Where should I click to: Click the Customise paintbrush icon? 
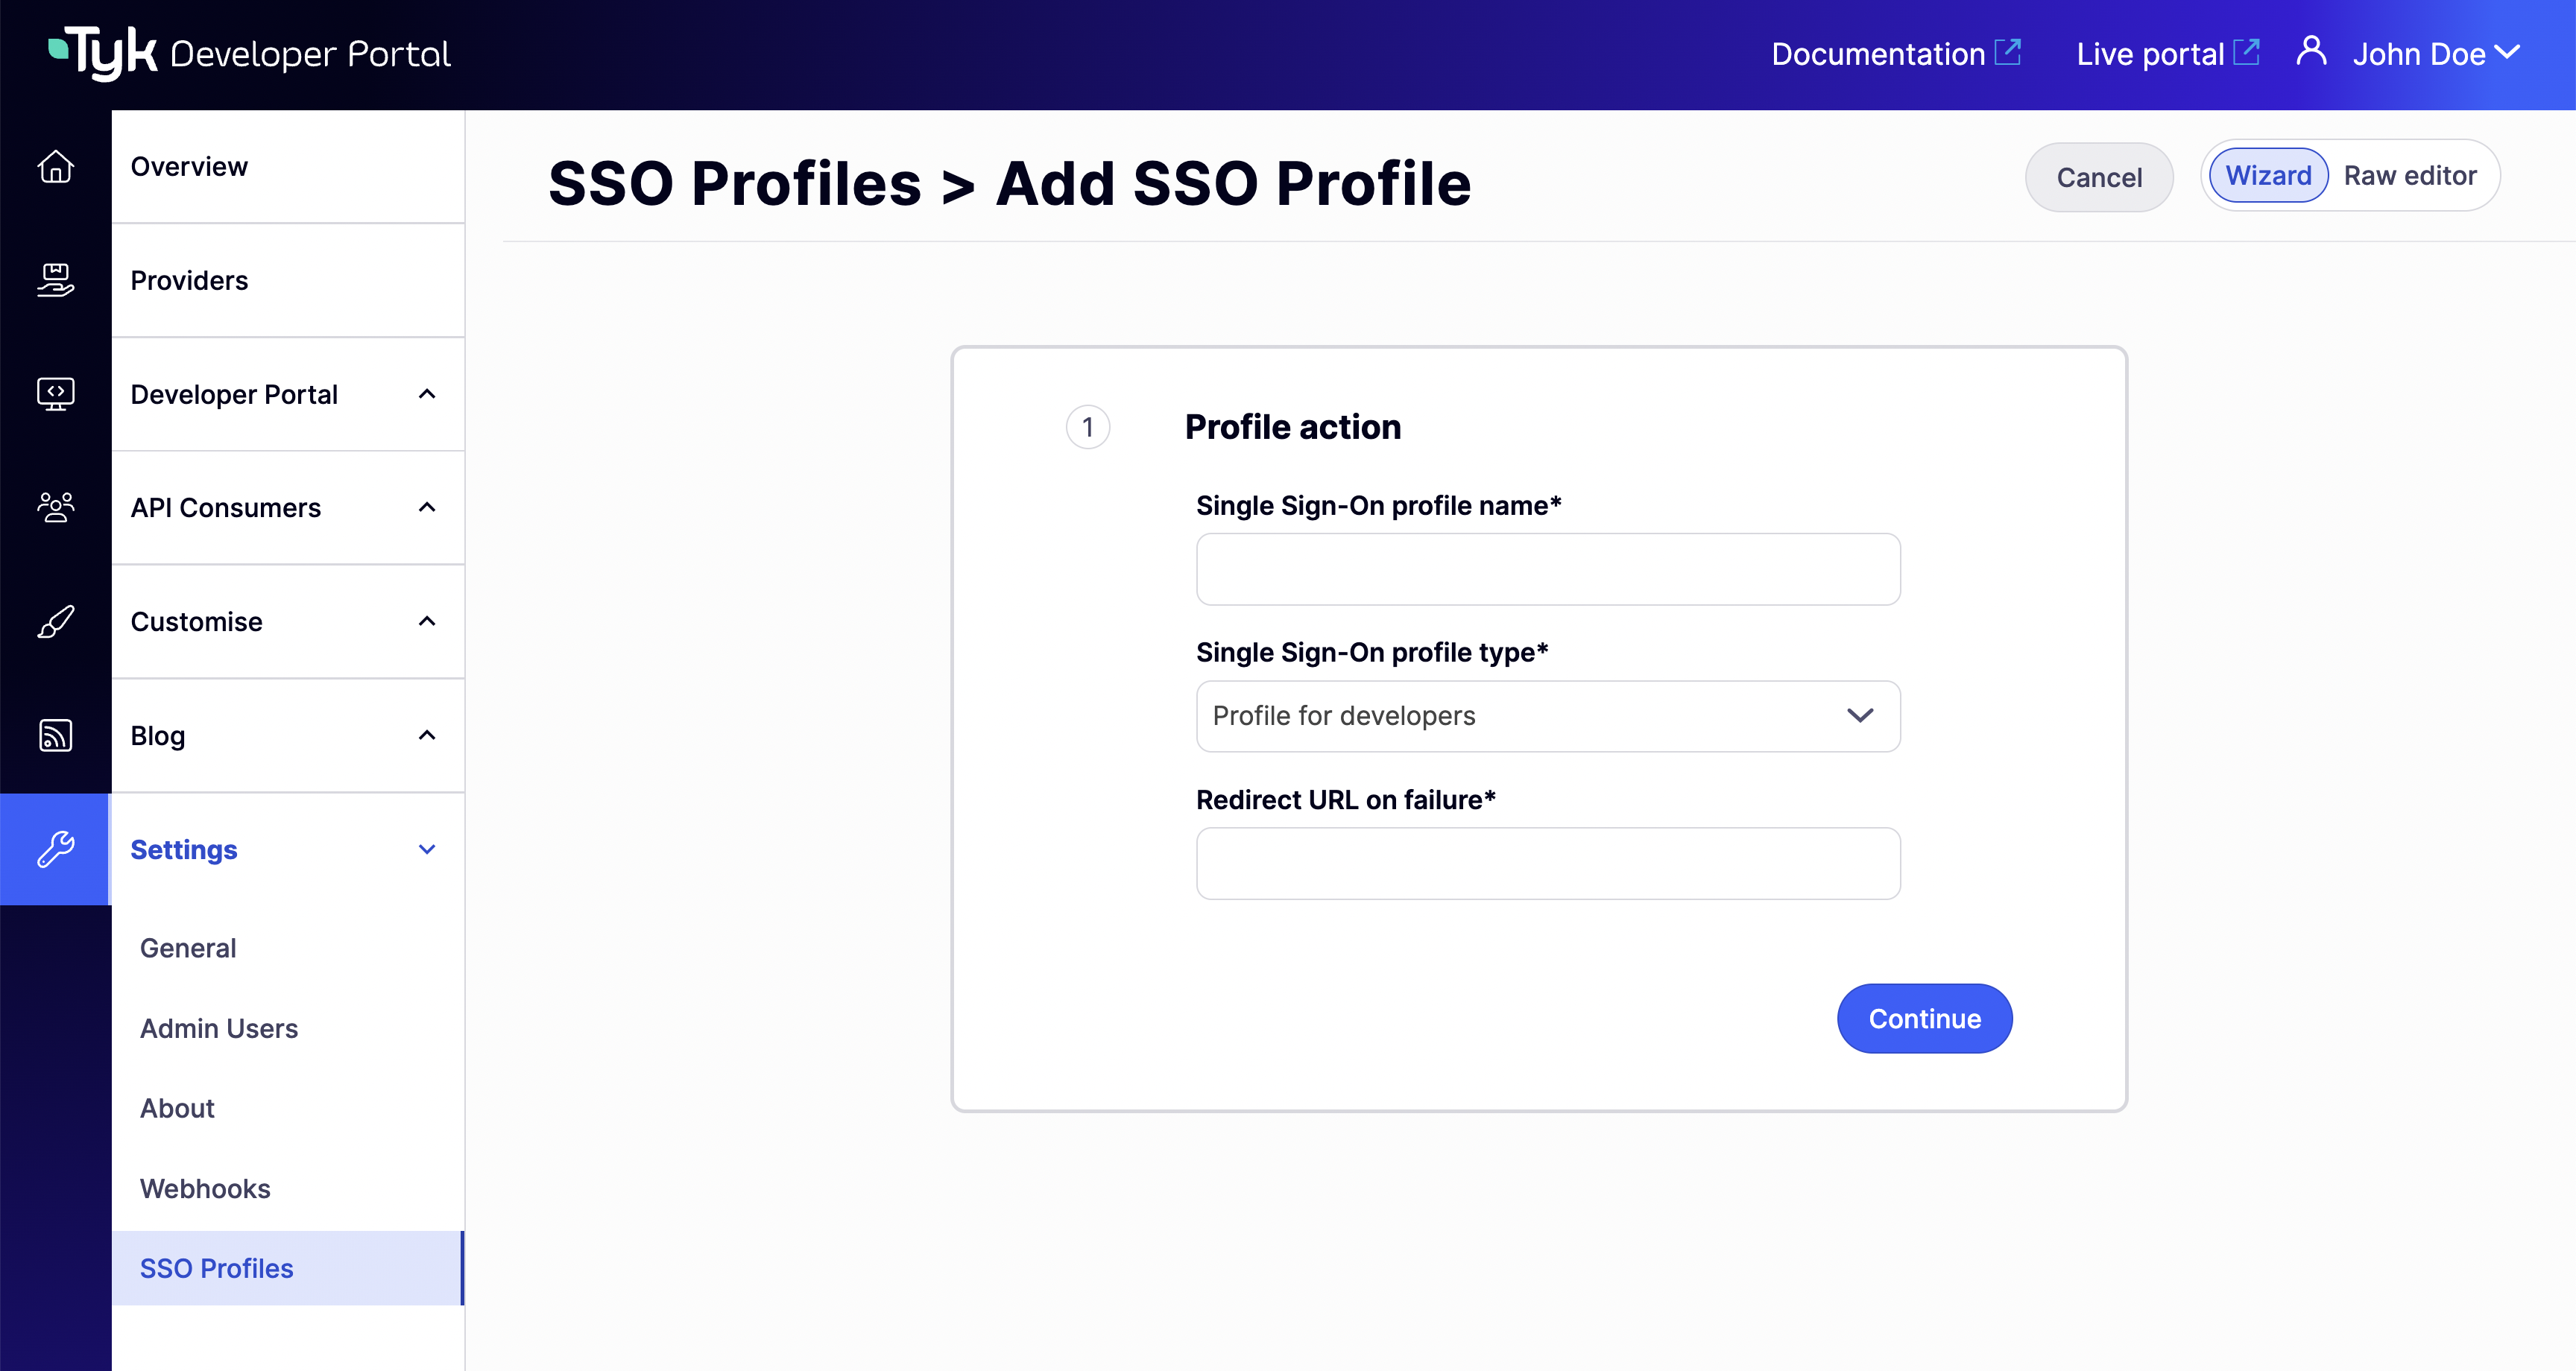55,621
